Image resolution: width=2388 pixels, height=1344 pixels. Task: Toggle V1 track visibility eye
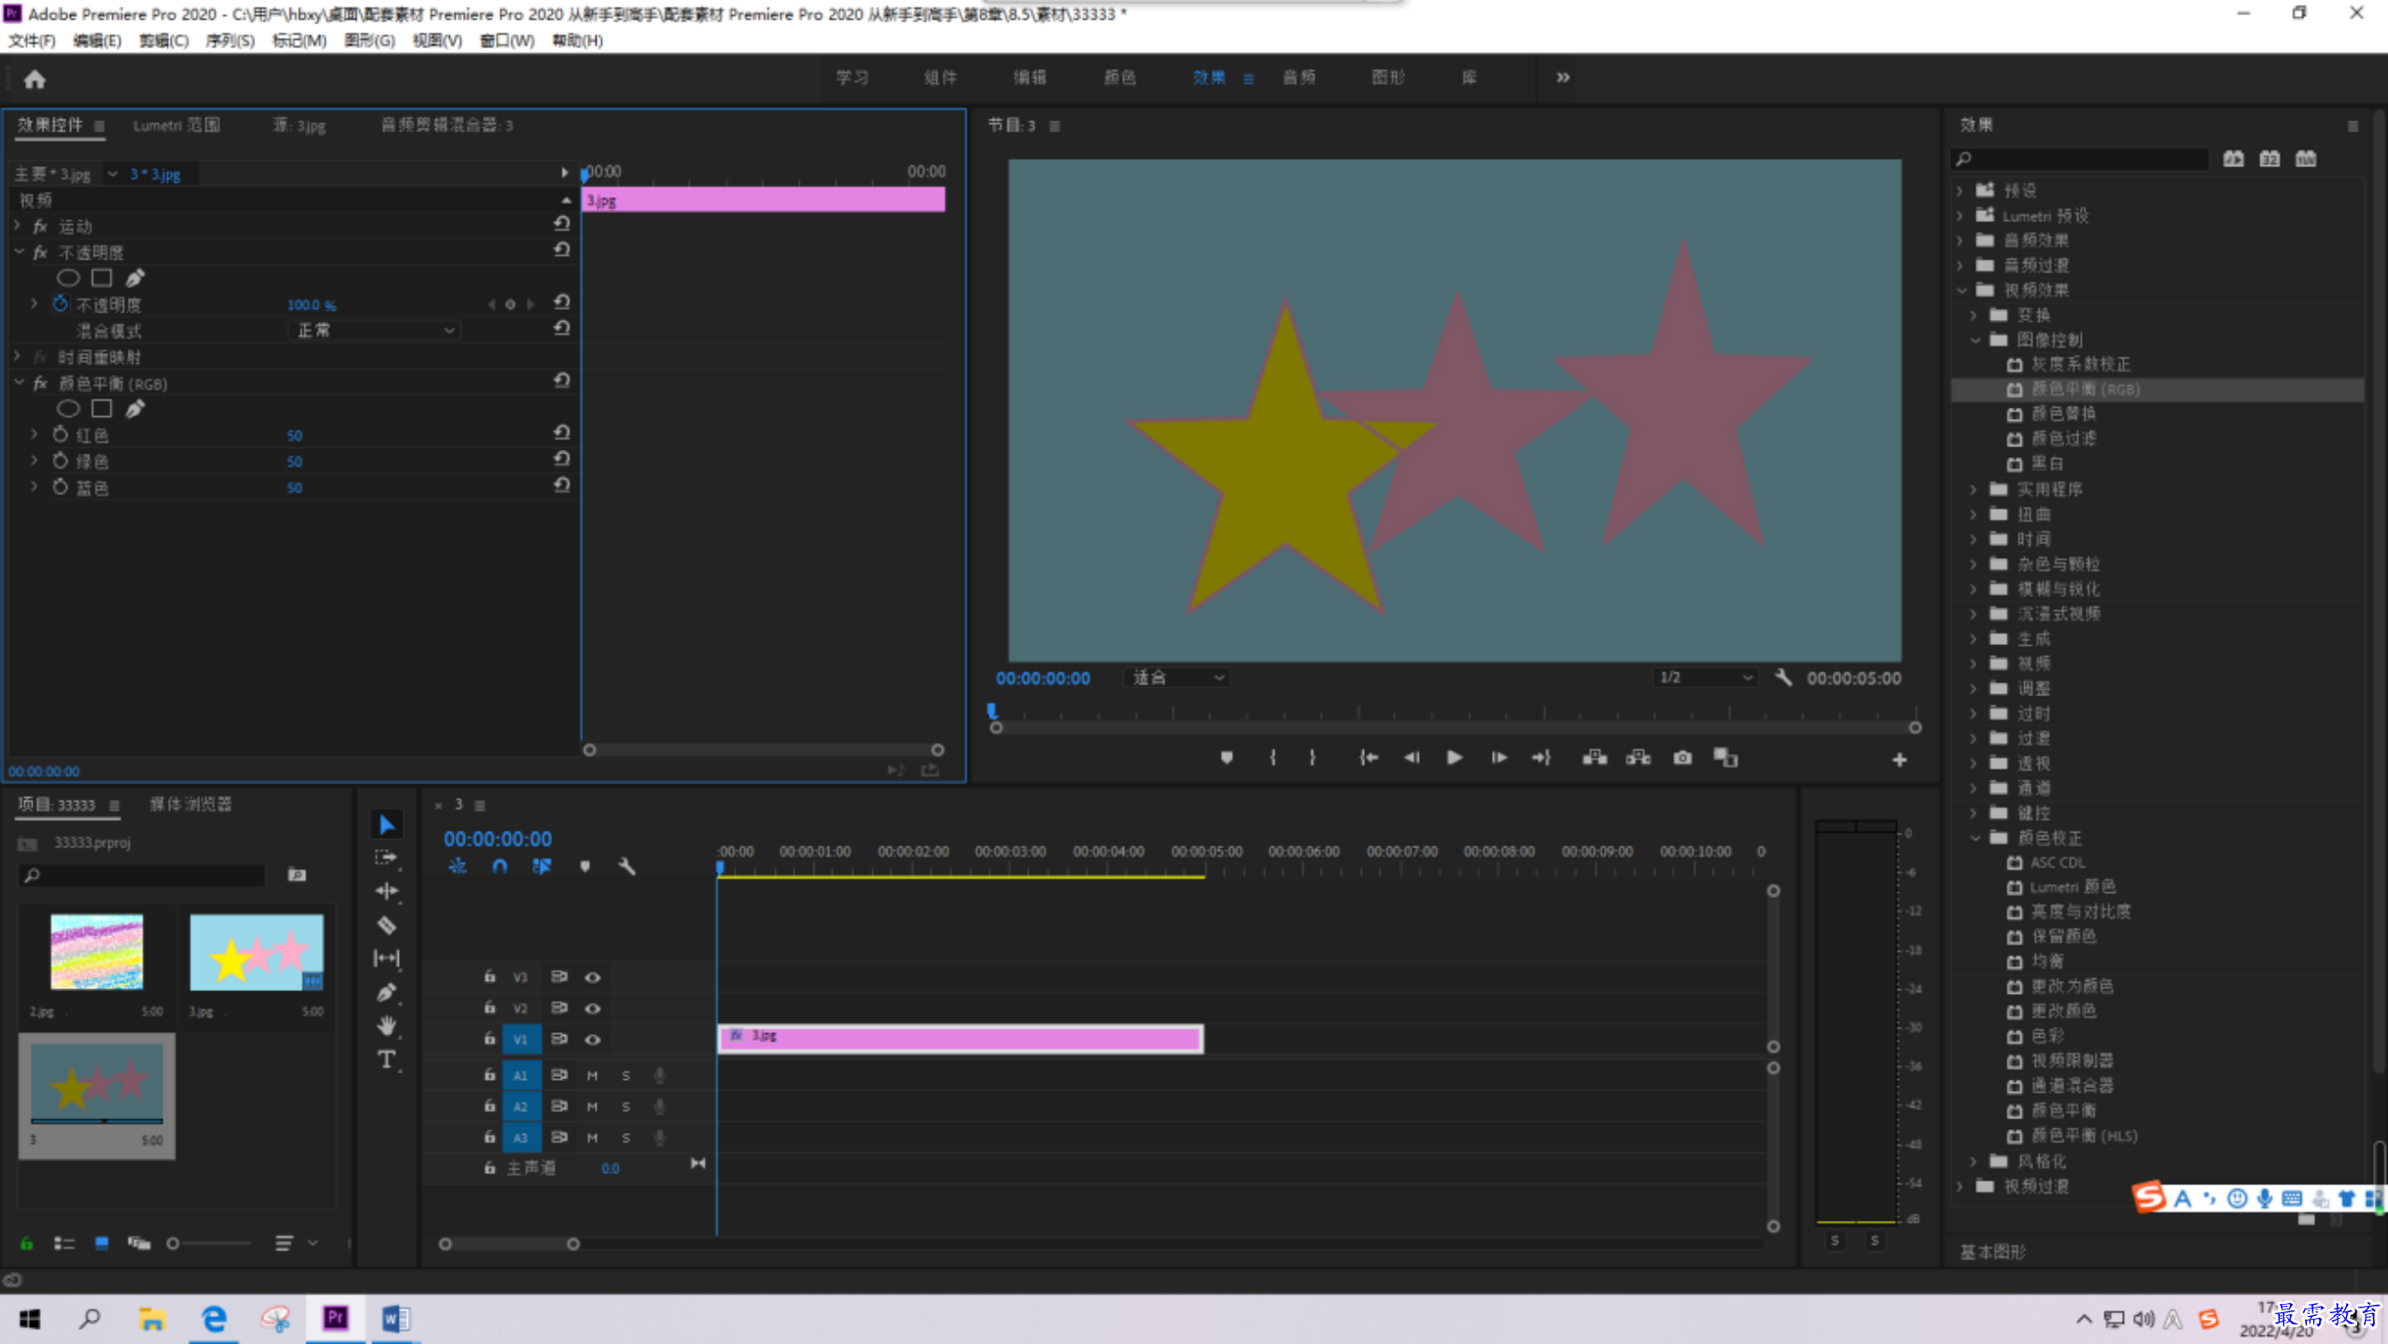click(592, 1039)
